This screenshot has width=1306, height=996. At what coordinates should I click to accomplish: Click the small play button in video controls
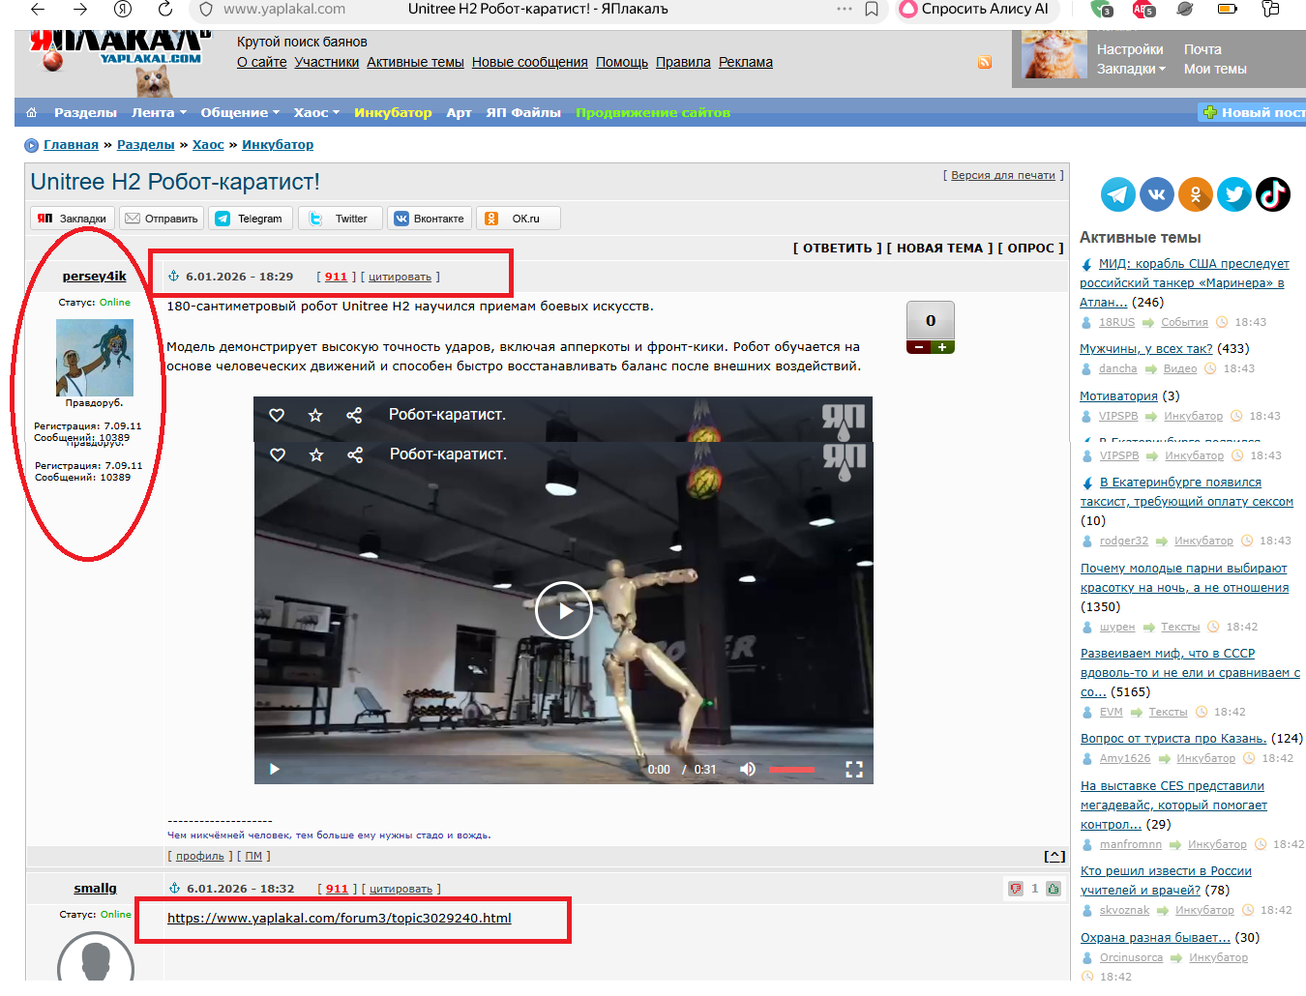click(275, 770)
